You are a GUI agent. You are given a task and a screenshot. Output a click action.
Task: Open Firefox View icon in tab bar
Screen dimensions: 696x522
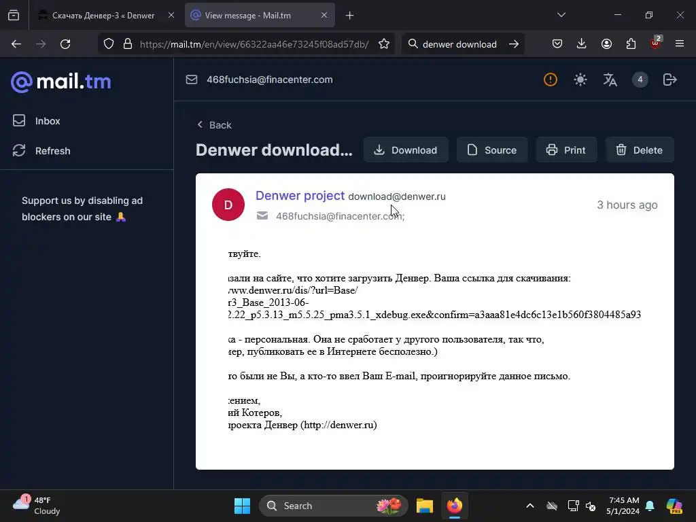[x=14, y=16]
